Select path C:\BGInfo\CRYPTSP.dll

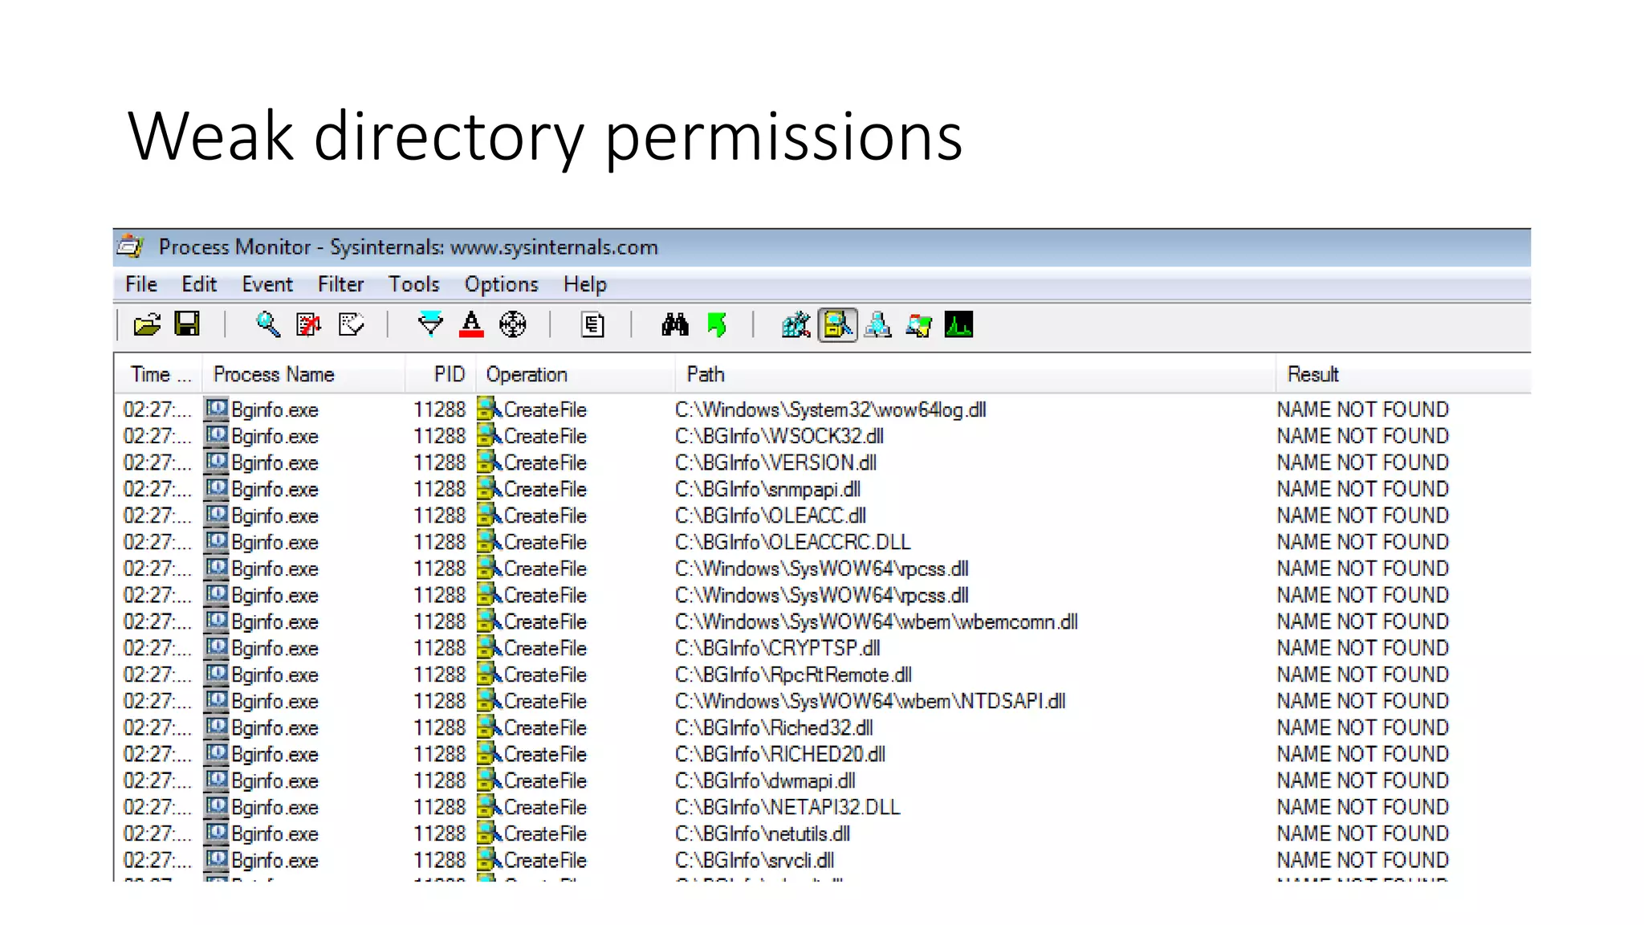[777, 648]
